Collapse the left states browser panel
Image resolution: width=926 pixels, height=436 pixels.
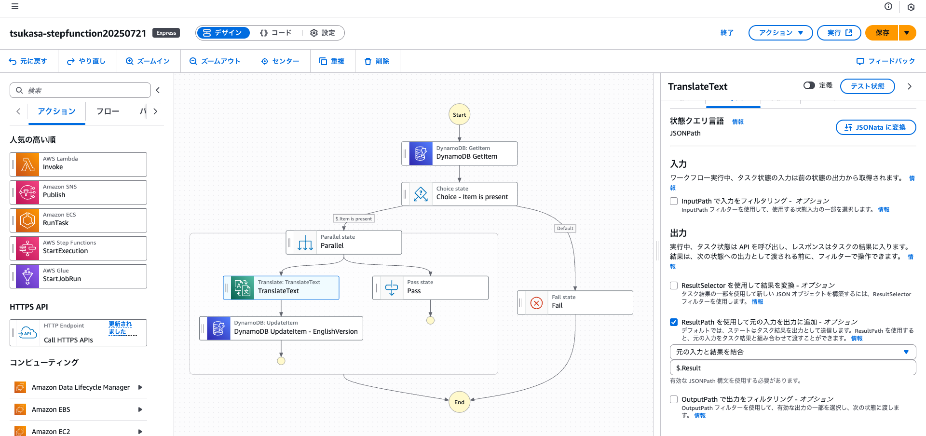coord(158,90)
